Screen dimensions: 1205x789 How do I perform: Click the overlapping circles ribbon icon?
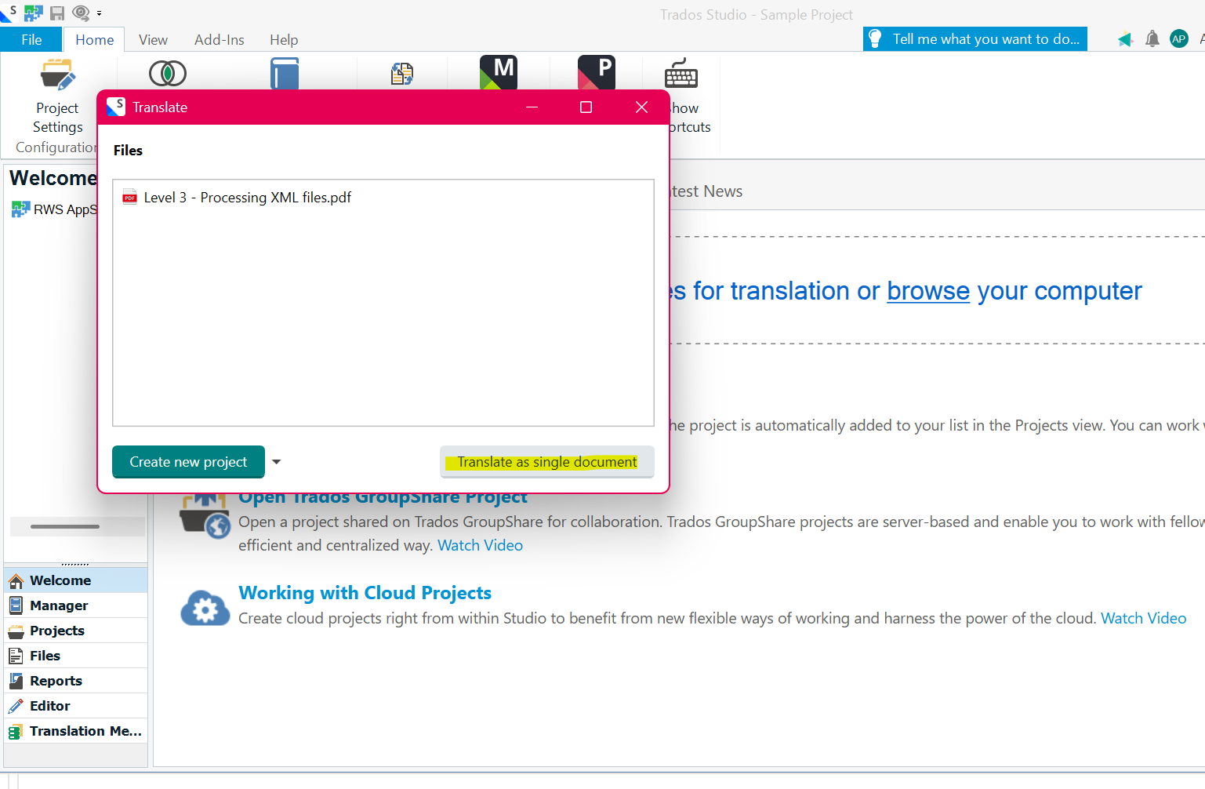pyautogui.click(x=167, y=74)
